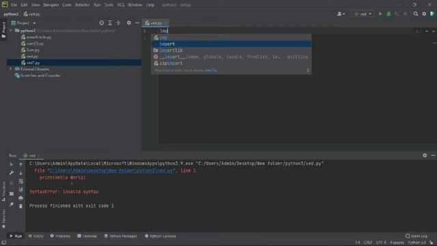Open the Edit menu
Image resolution: width=437 pixels, height=246 pixels.
click(24, 5)
